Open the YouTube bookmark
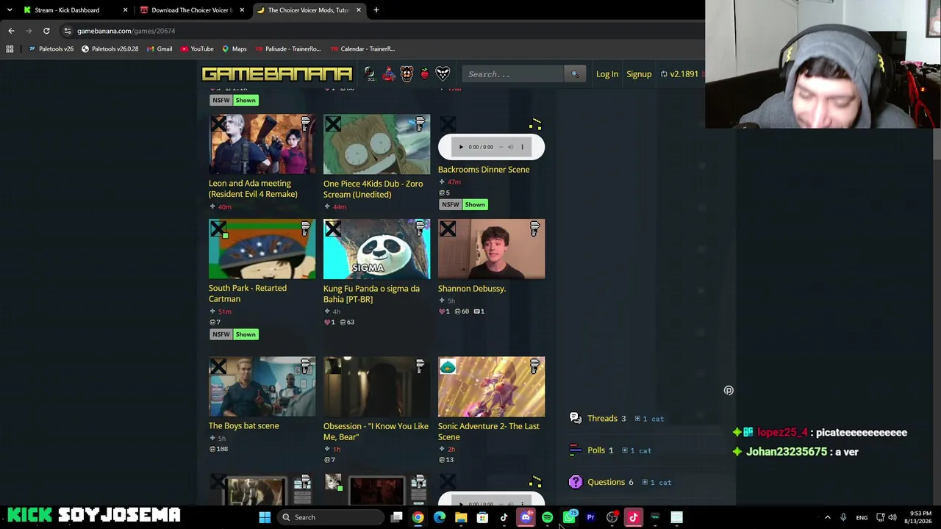This screenshot has height=529, width=941. click(197, 49)
